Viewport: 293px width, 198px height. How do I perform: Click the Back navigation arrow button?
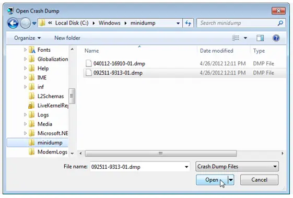point(13,24)
